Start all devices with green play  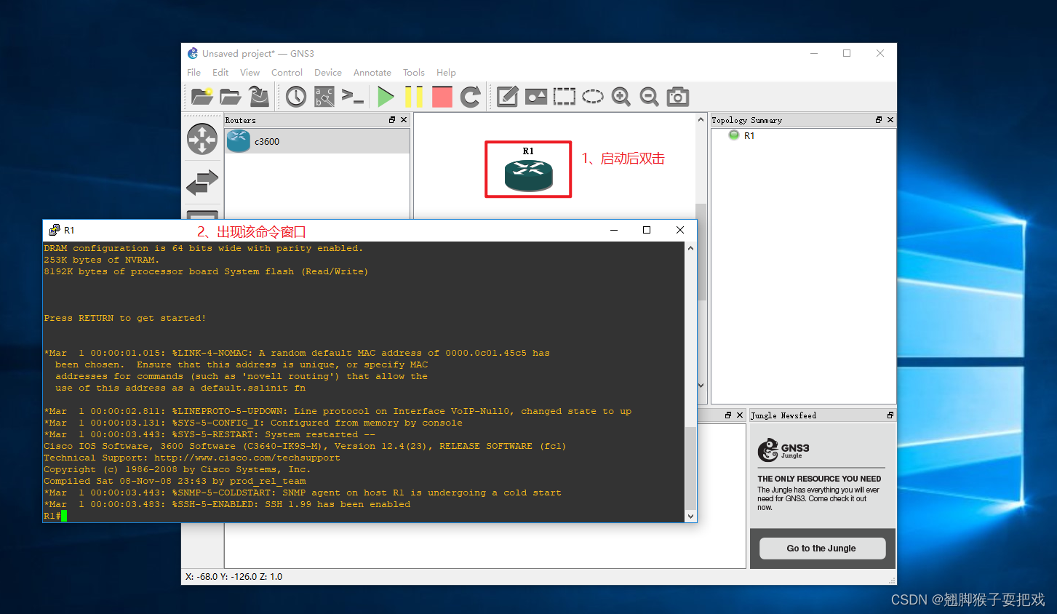(x=386, y=96)
